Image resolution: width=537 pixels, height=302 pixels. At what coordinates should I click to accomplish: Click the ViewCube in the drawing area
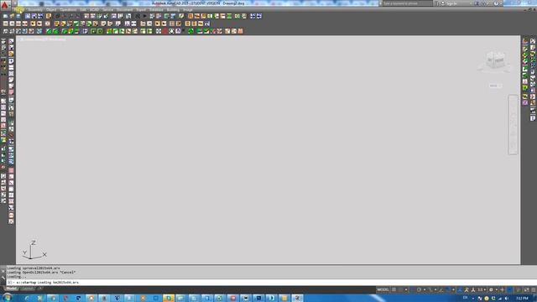point(496,61)
